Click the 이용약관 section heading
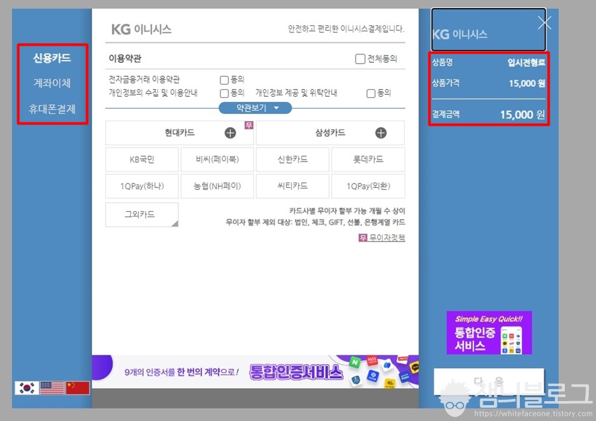Image resolution: width=596 pixels, height=421 pixels. 125,58
